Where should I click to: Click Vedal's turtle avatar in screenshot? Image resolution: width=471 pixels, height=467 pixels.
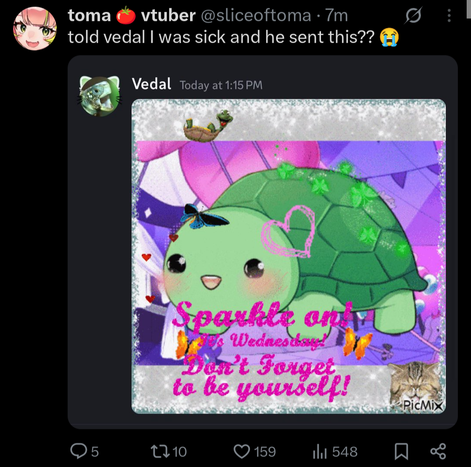click(x=100, y=96)
